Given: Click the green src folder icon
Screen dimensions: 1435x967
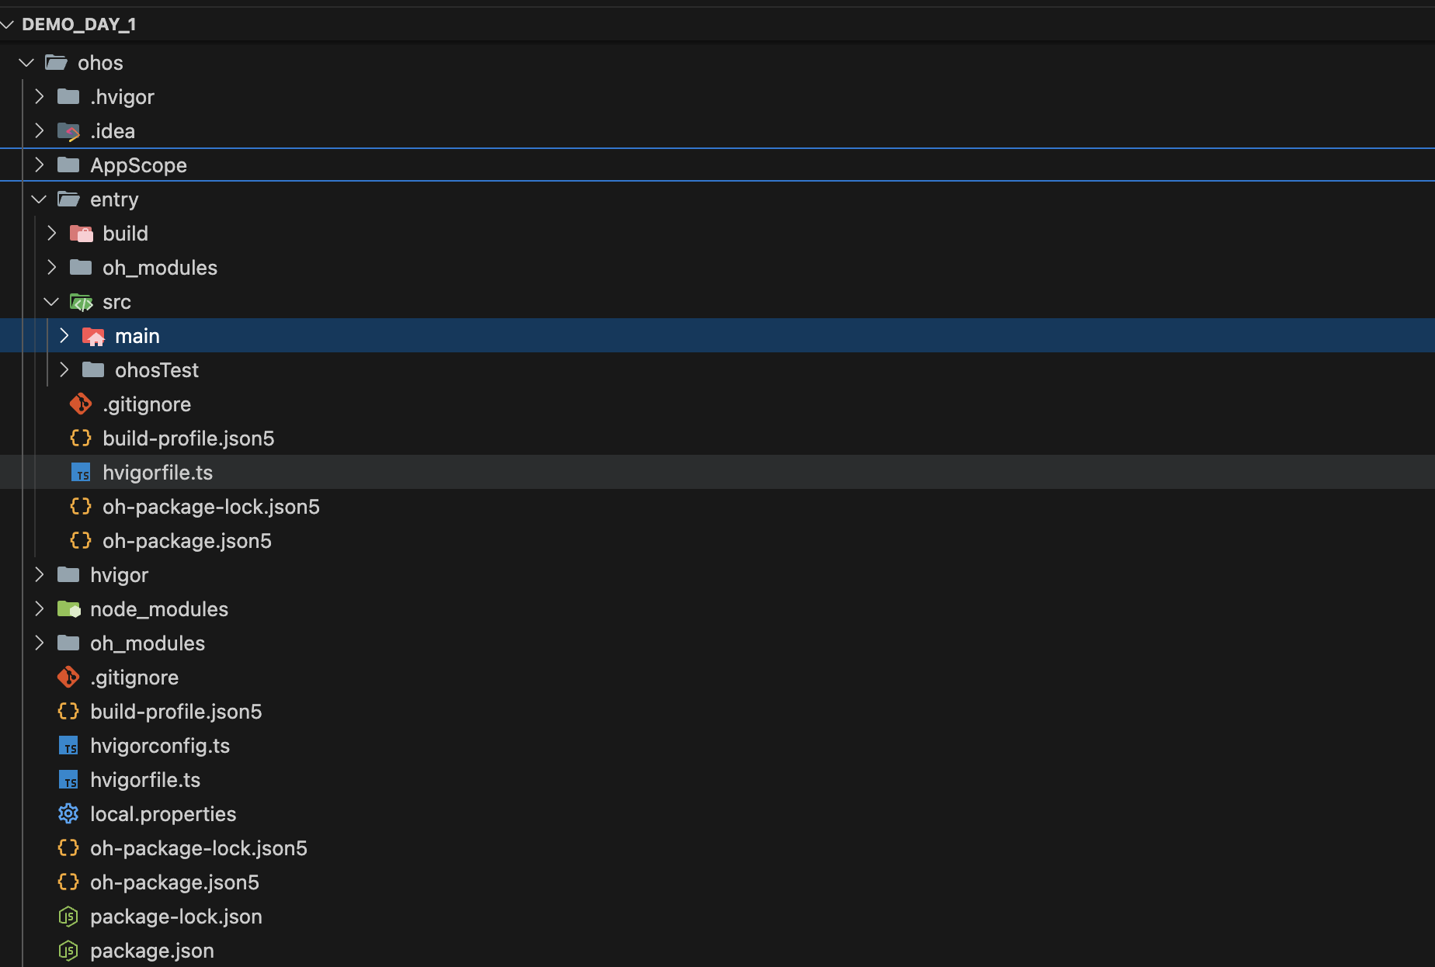Looking at the screenshot, I should [82, 301].
